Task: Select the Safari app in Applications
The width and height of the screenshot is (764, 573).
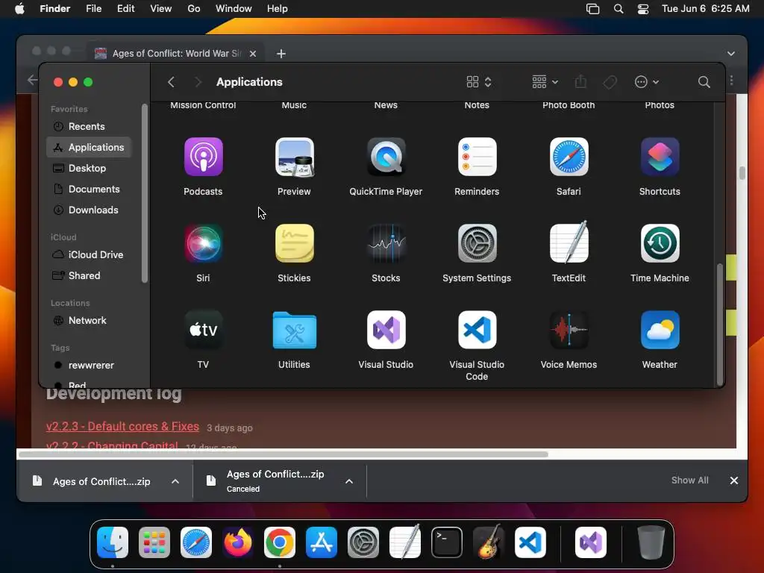Action: (x=569, y=157)
